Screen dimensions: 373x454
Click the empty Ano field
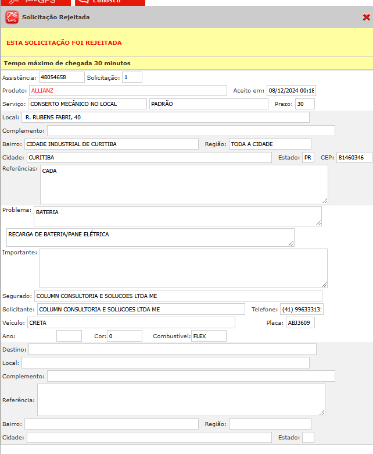coord(69,336)
